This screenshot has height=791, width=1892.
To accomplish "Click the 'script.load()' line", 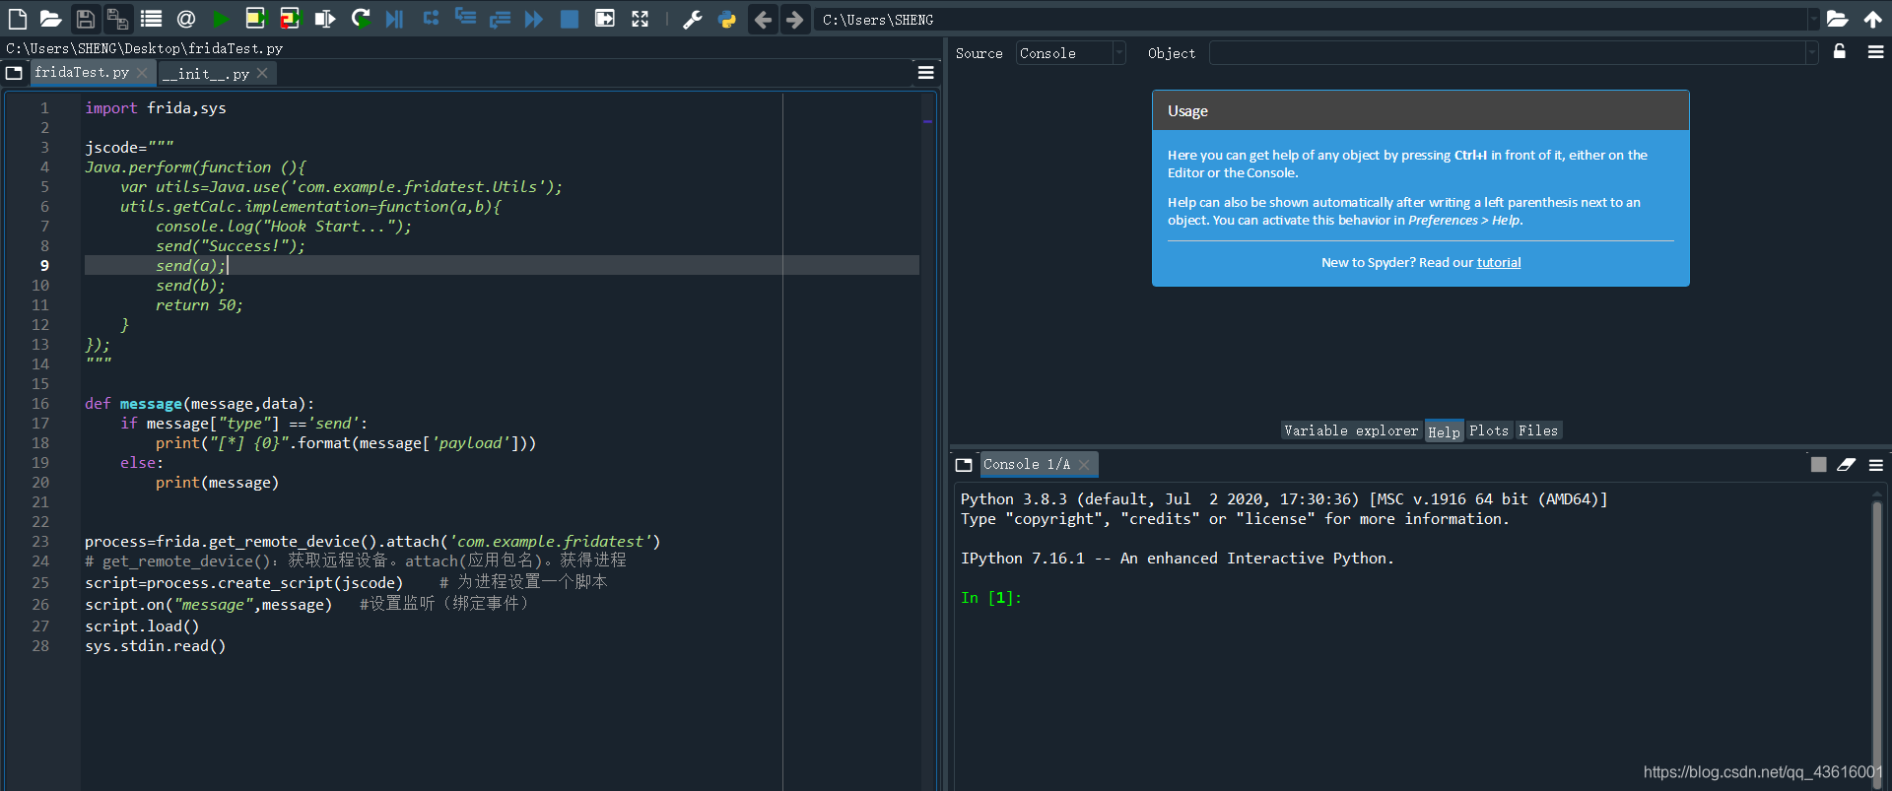I will 142,626.
